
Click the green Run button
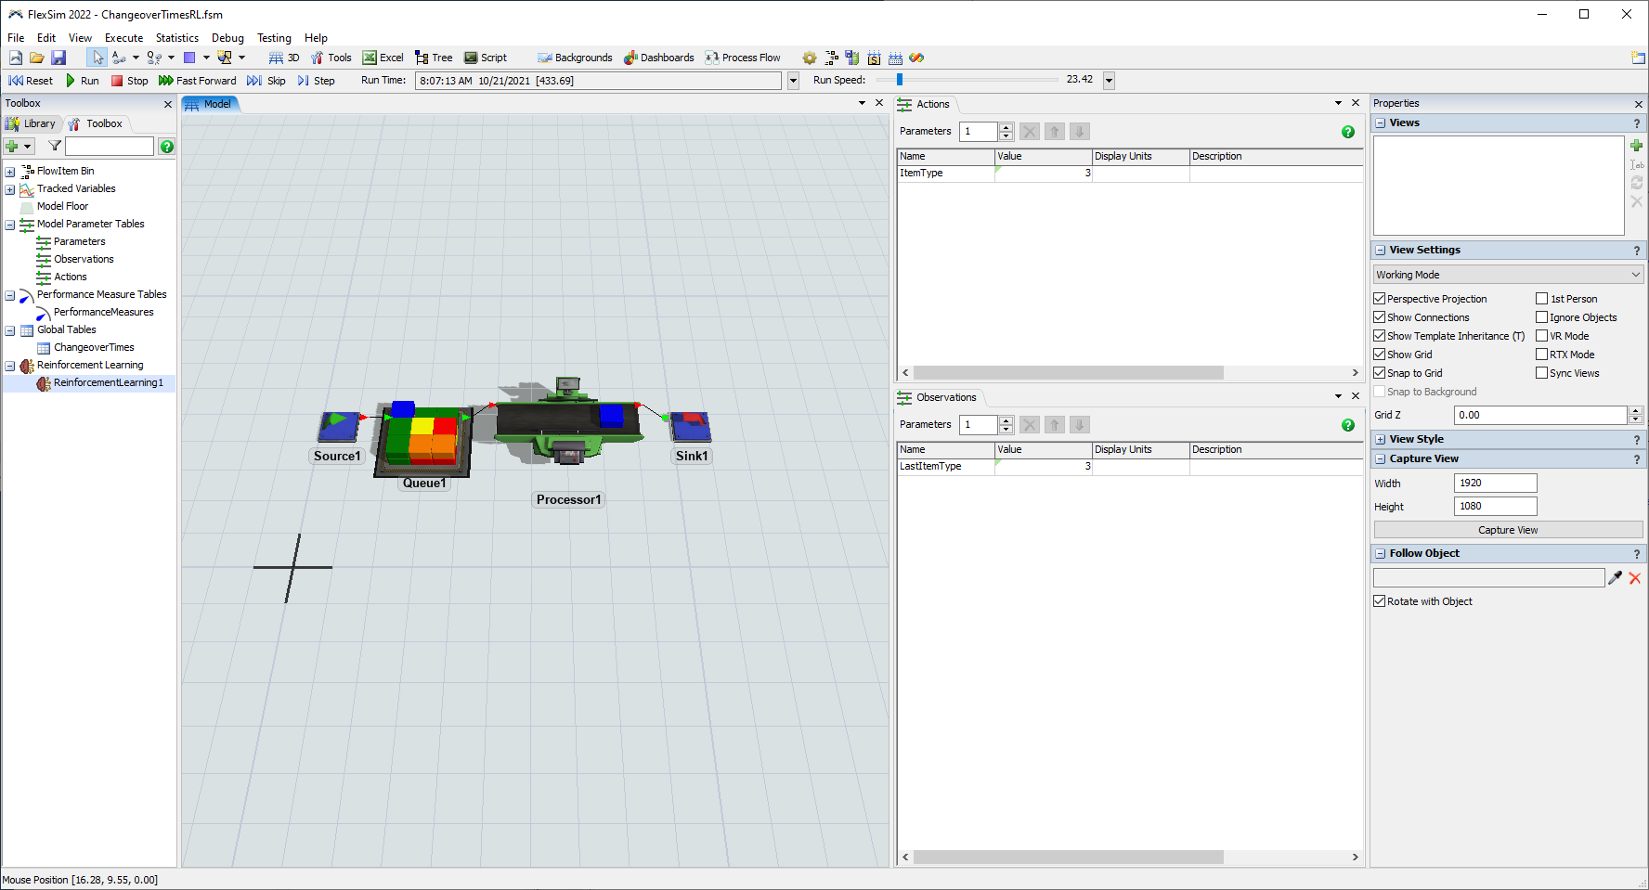pyautogui.click(x=82, y=81)
